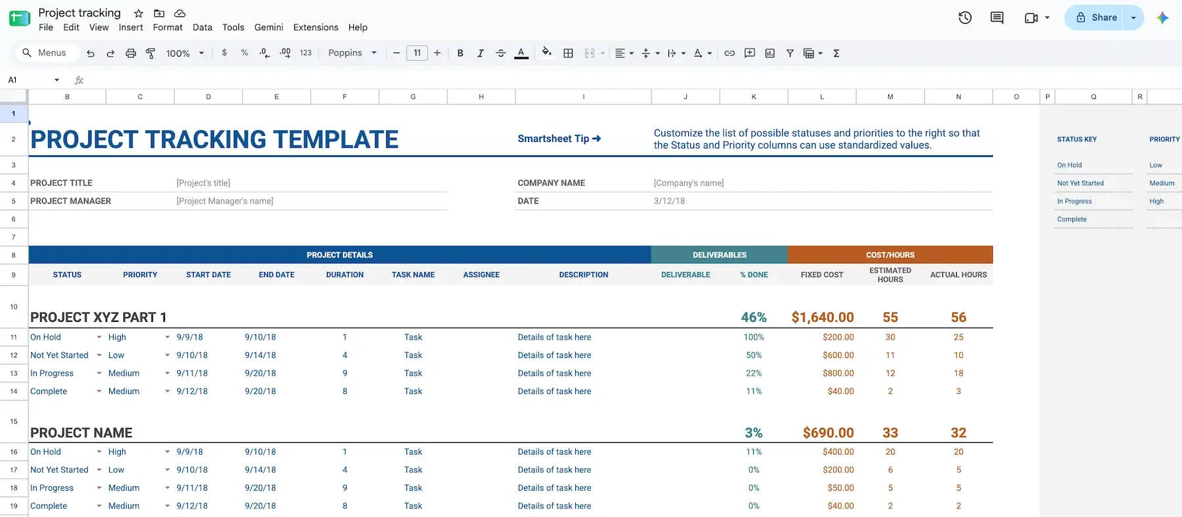The width and height of the screenshot is (1182, 517).
Task: Click the Share button
Action: (x=1096, y=18)
